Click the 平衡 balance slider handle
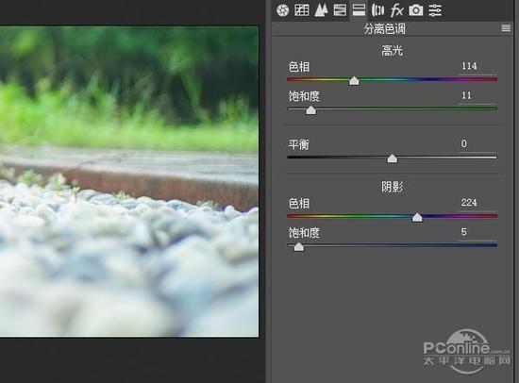 pyautogui.click(x=393, y=158)
